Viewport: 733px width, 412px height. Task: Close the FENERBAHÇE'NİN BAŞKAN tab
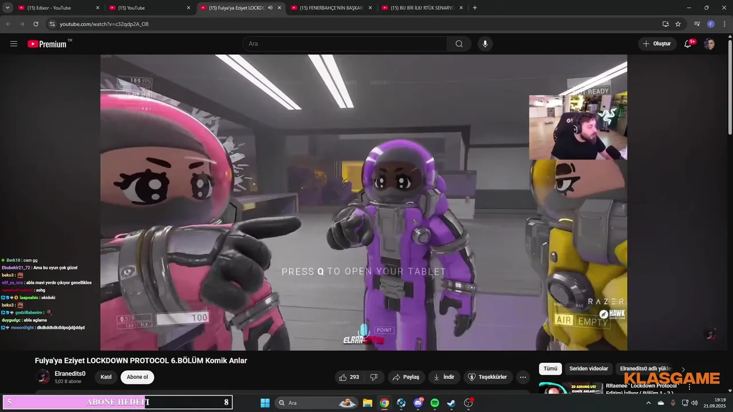pyautogui.click(x=370, y=8)
